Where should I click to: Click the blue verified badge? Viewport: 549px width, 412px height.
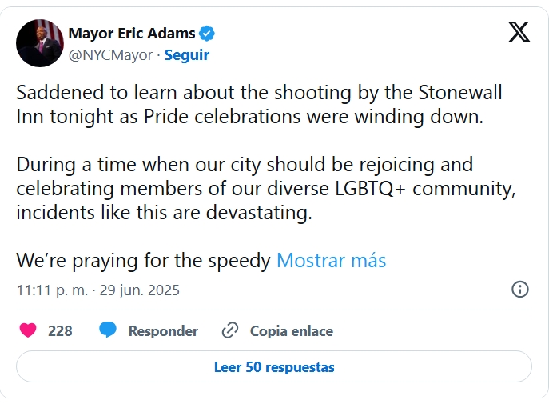click(207, 34)
